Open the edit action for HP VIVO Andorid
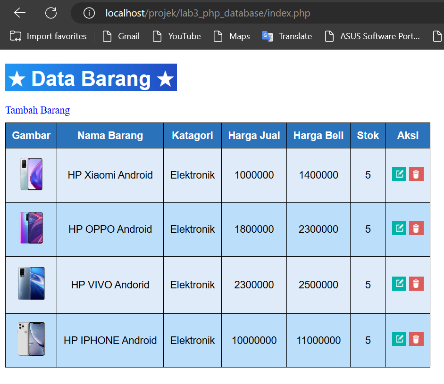444x384 pixels. pyautogui.click(x=399, y=284)
